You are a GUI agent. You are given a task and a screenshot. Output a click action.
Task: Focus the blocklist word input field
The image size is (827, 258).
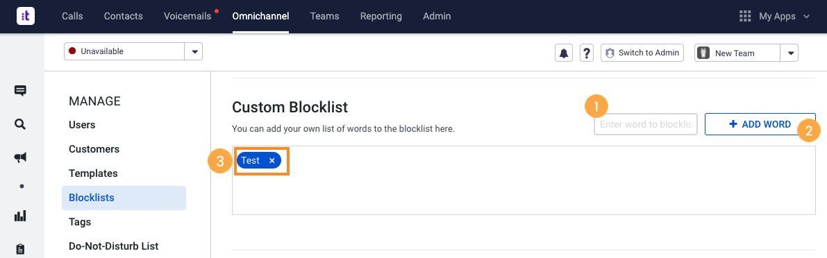(646, 125)
